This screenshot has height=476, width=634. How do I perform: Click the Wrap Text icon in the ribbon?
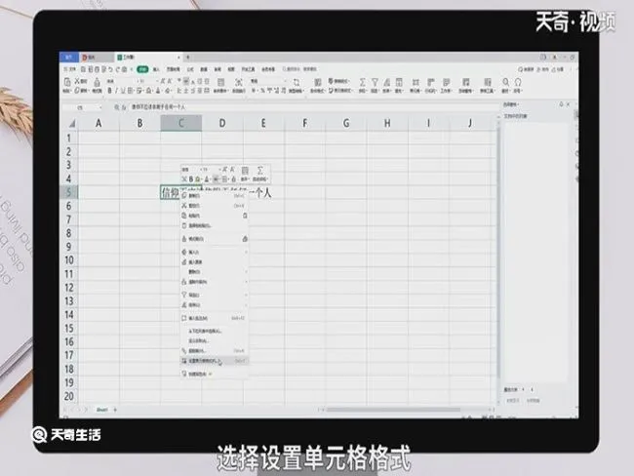(x=239, y=83)
